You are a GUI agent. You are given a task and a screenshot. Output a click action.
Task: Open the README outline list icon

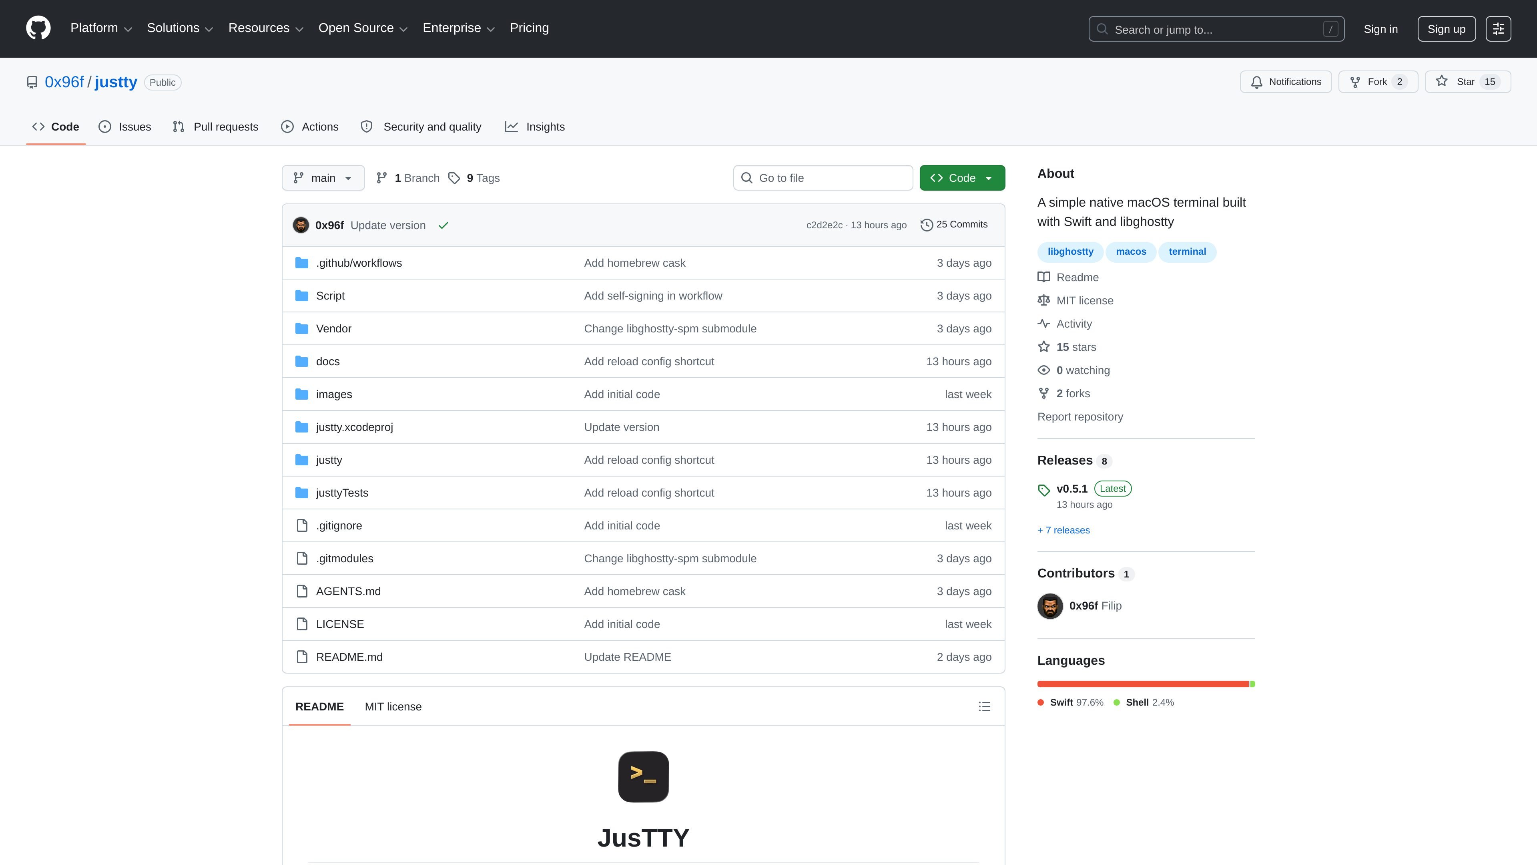click(x=985, y=707)
